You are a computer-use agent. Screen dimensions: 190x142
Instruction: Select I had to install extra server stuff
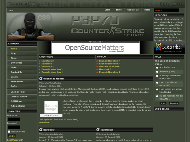click(x=157, y=83)
